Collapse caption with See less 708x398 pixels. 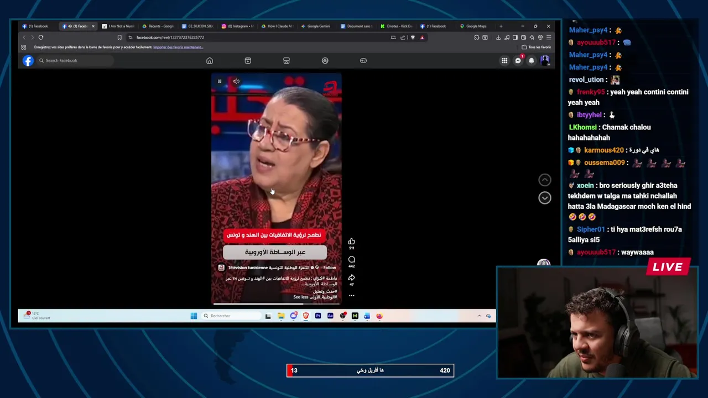[300, 297]
